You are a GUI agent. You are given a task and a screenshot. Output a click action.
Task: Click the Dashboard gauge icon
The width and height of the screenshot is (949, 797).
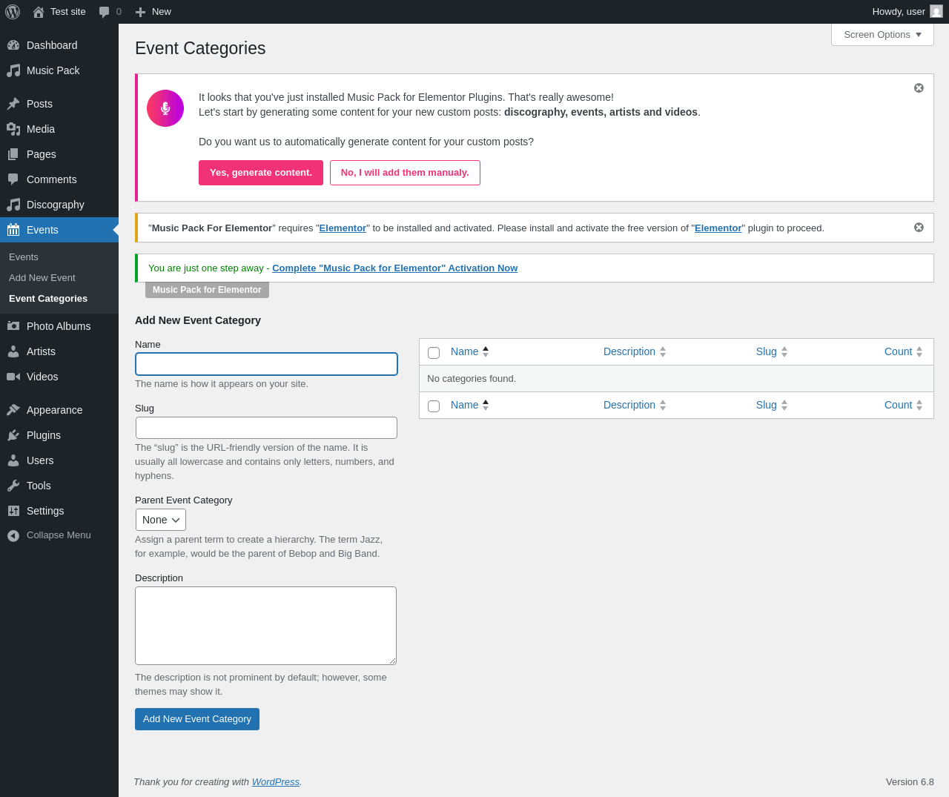tap(13, 45)
